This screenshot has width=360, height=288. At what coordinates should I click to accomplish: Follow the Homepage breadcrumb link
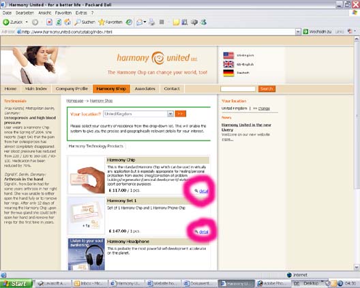pyautogui.click(x=75, y=101)
